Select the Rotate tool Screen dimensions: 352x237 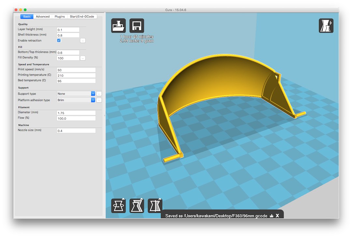click(118, 206)
